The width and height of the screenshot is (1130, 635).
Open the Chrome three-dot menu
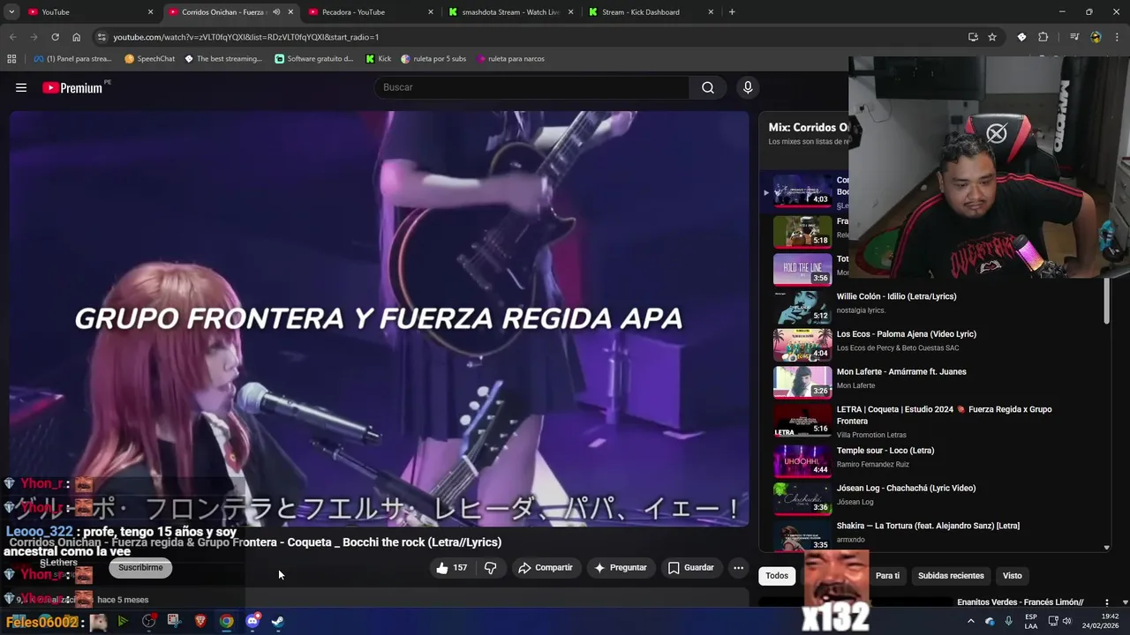click(x=1117, y=37)
